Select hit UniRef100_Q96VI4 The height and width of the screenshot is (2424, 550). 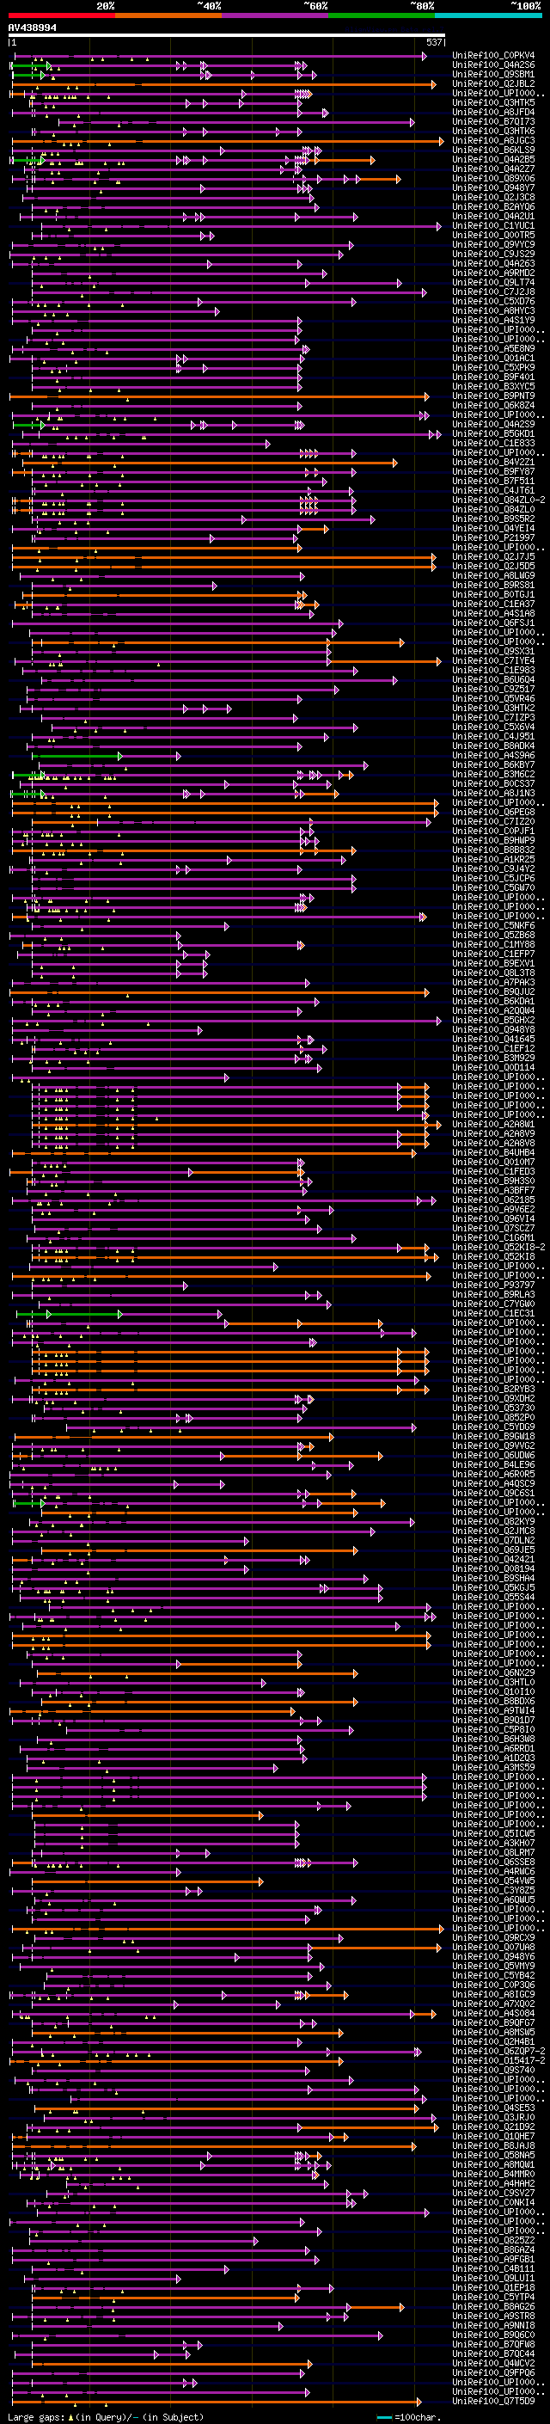coord(493,1218)
